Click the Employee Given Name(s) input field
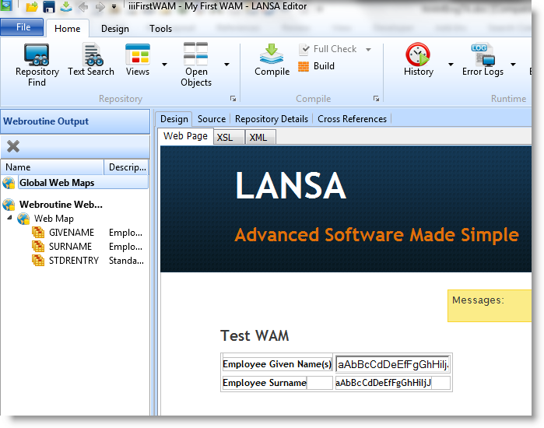Screen dimensions: 544x428 click(392, 364)
